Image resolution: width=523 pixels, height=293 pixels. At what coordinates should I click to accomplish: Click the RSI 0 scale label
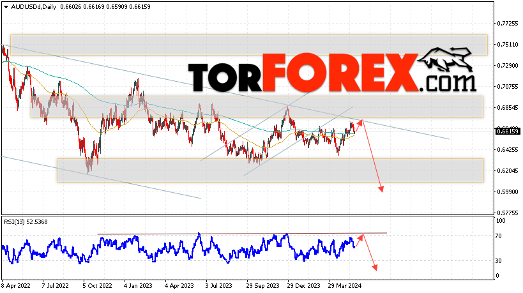[497, 276]
